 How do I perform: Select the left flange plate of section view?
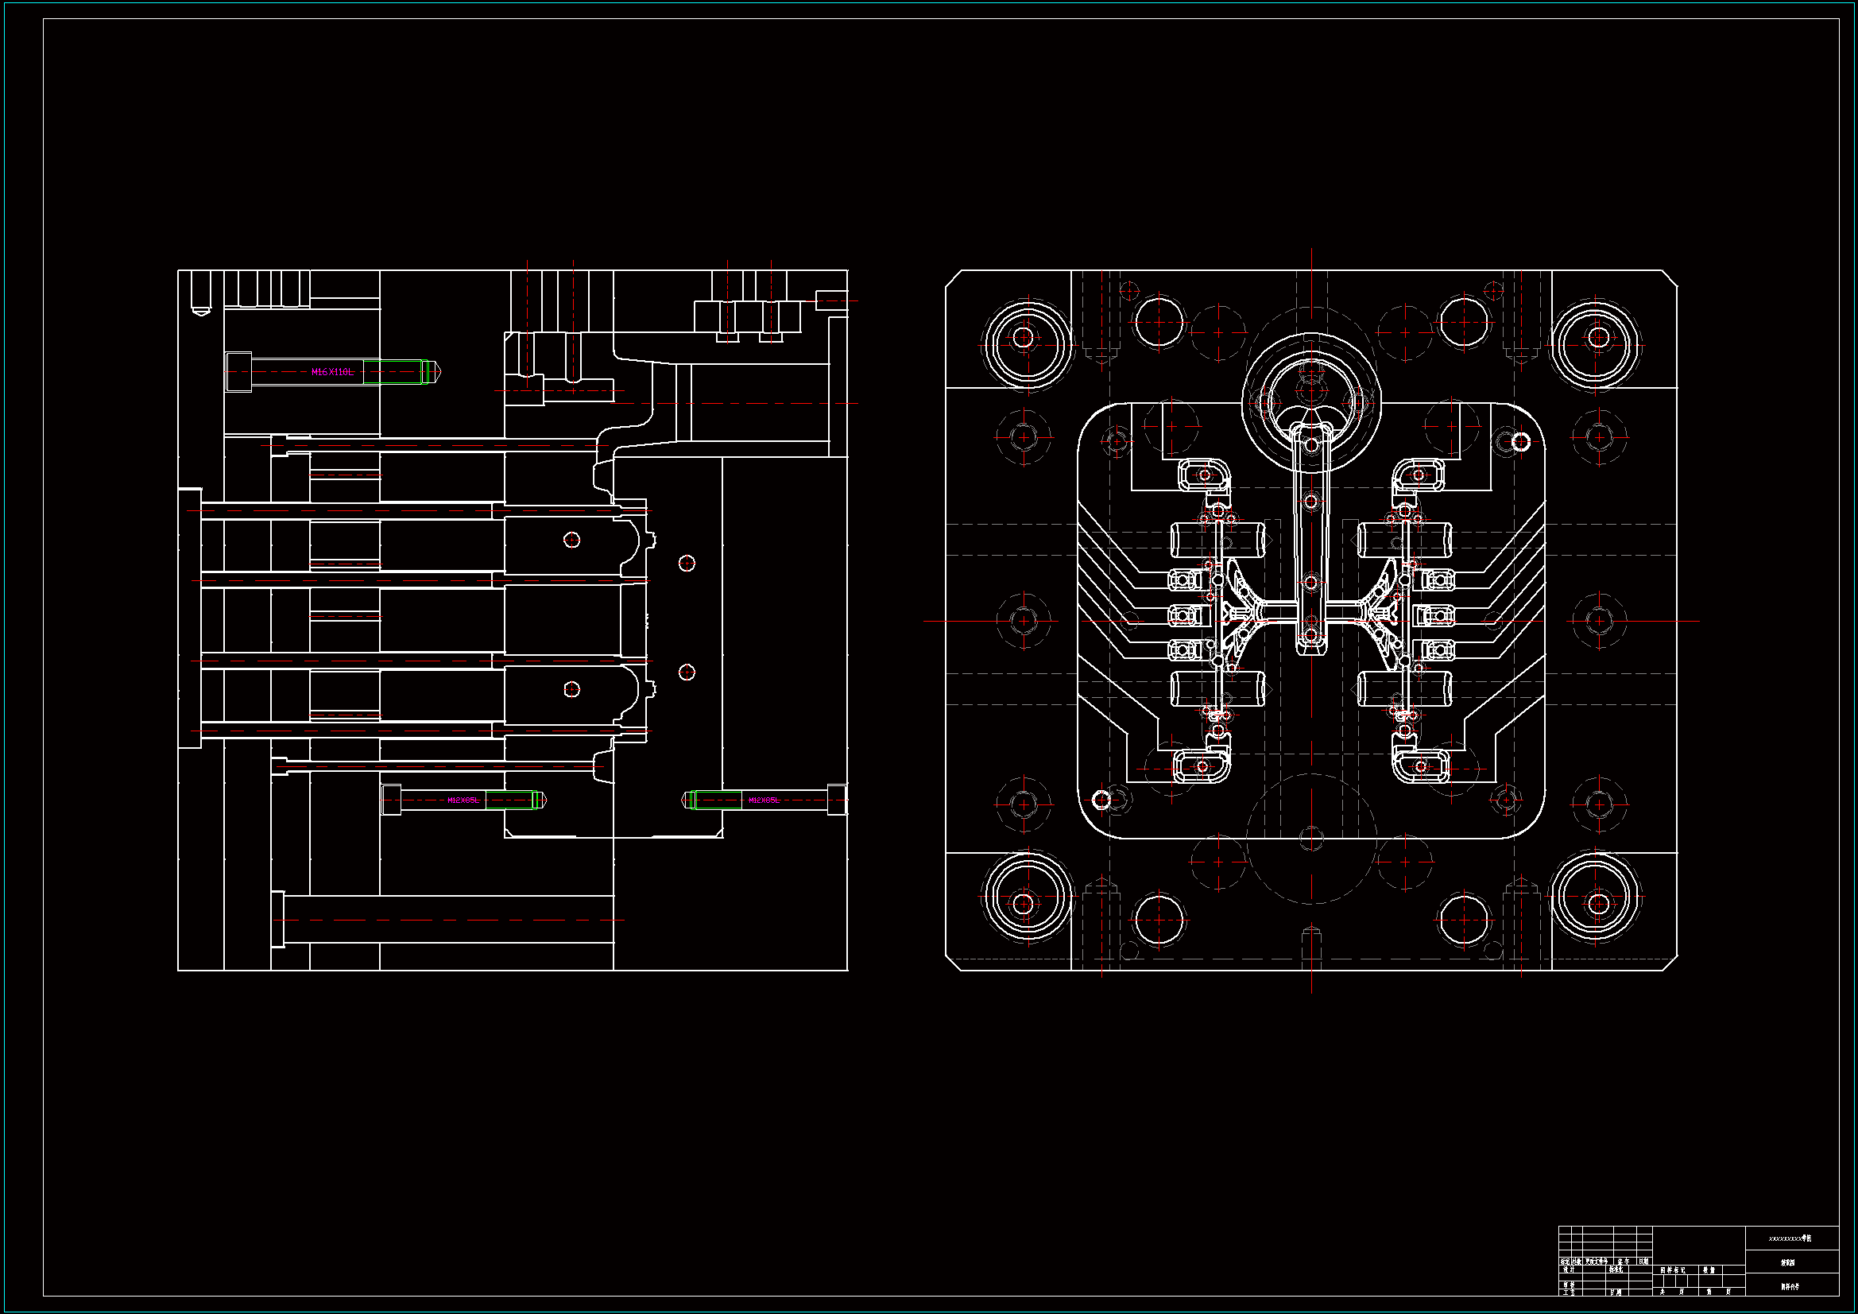[189, 618]
